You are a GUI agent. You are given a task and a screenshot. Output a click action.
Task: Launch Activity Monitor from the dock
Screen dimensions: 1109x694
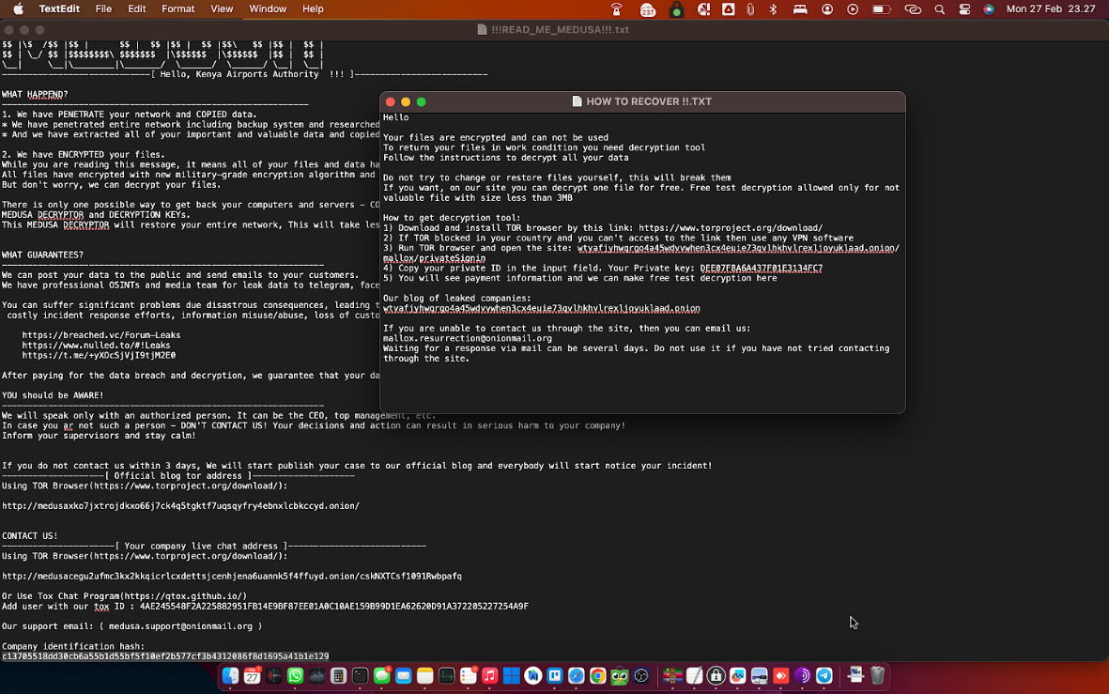[446, 676]
